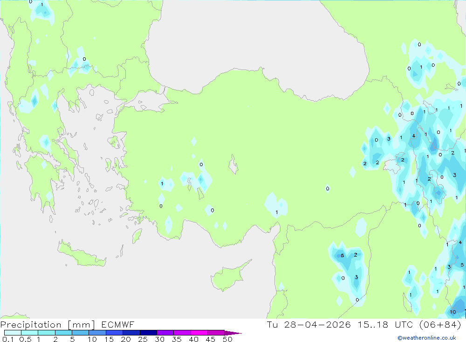
Task: Click the 'ECMWF' model label
Action: [118, 325]
